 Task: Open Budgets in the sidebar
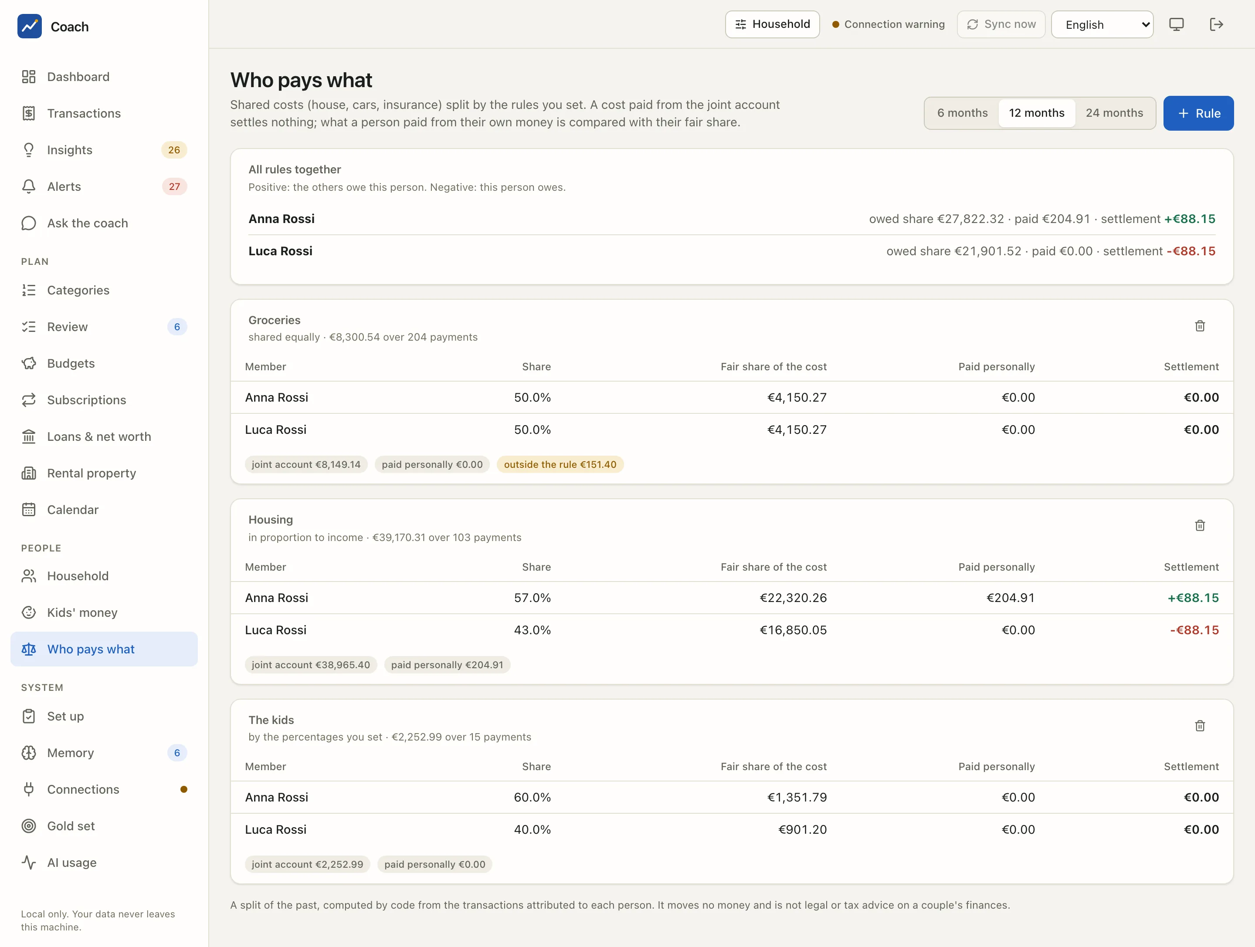coord(105,363)
